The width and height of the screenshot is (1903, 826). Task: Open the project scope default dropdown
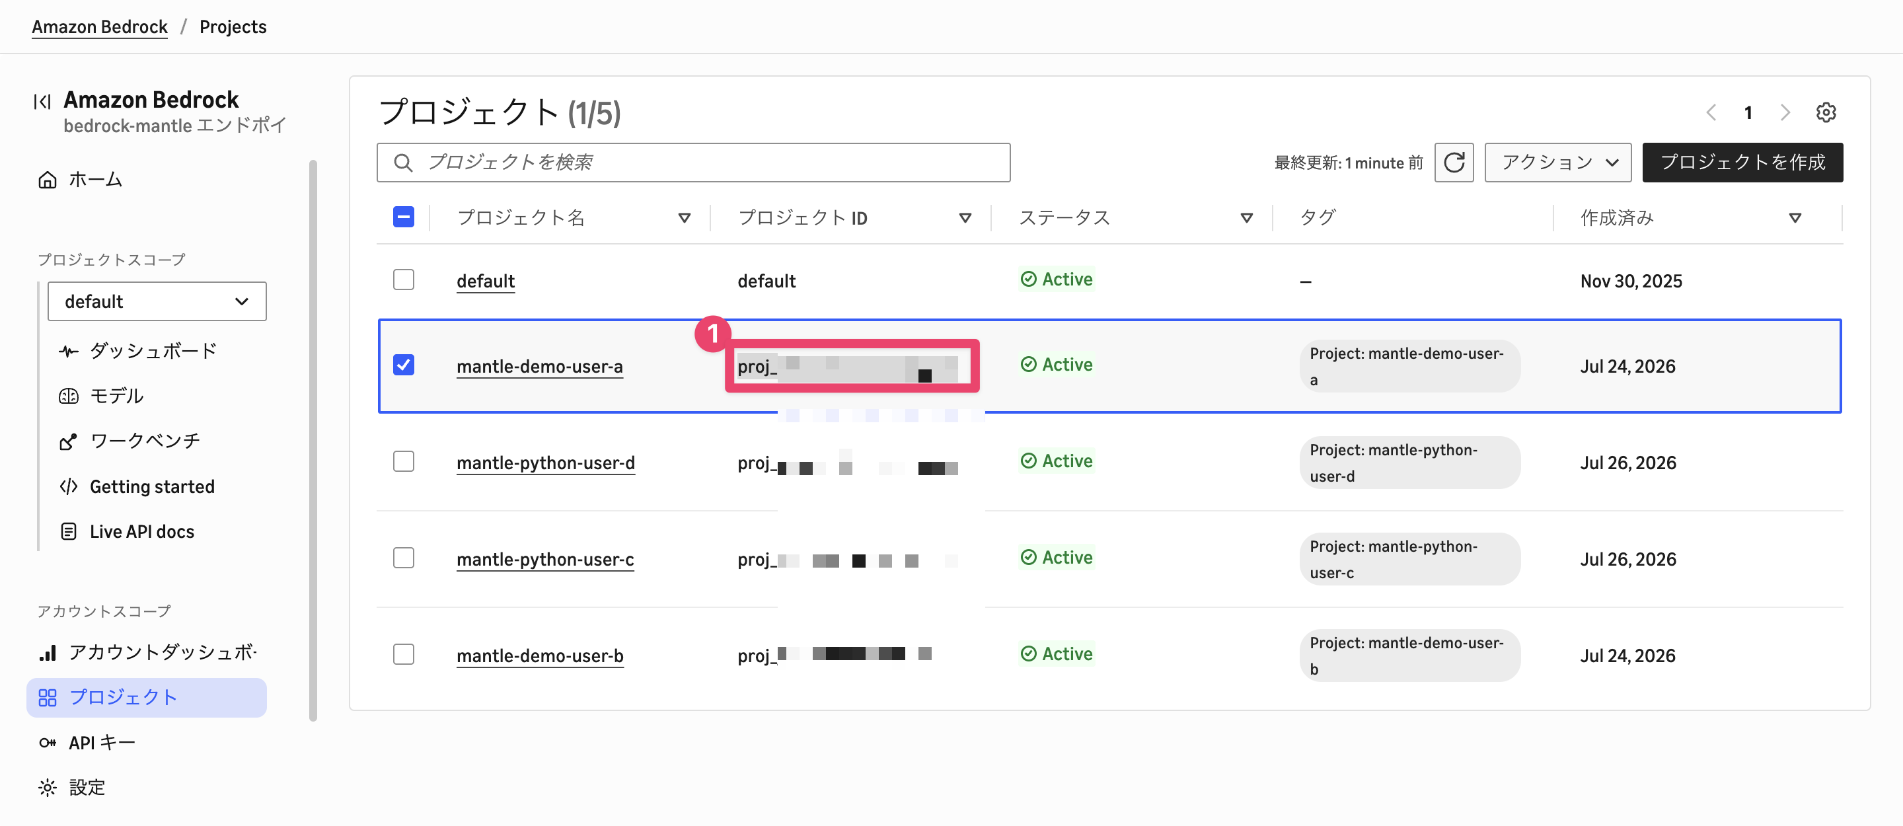157,301
